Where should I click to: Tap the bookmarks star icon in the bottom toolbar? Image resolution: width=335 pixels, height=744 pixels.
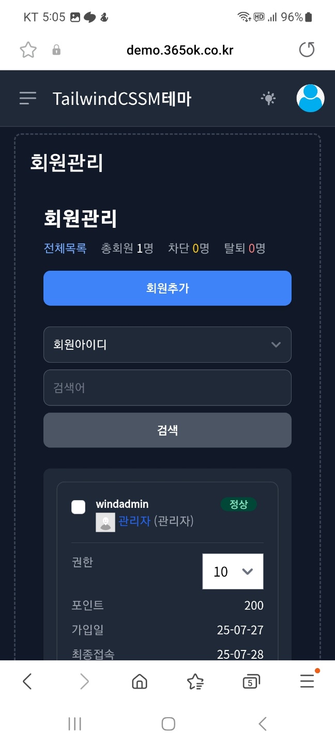195,681
